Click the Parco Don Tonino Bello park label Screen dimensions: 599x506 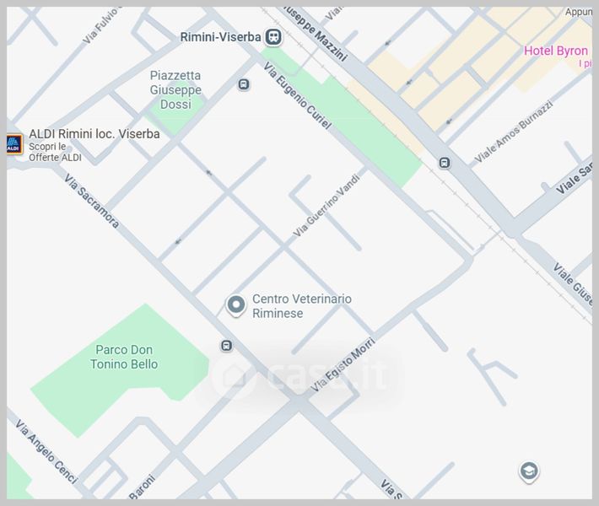pos(126,357)
